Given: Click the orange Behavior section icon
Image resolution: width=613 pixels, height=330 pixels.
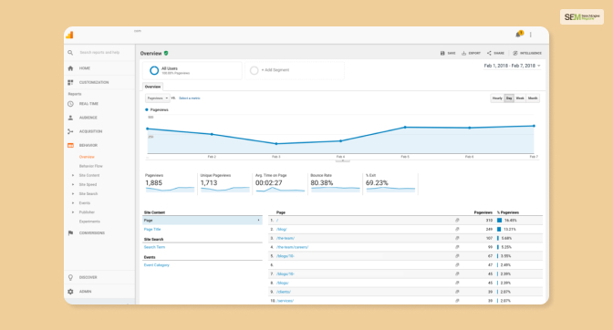Looking at the screenshot, I should click(70, 145).
